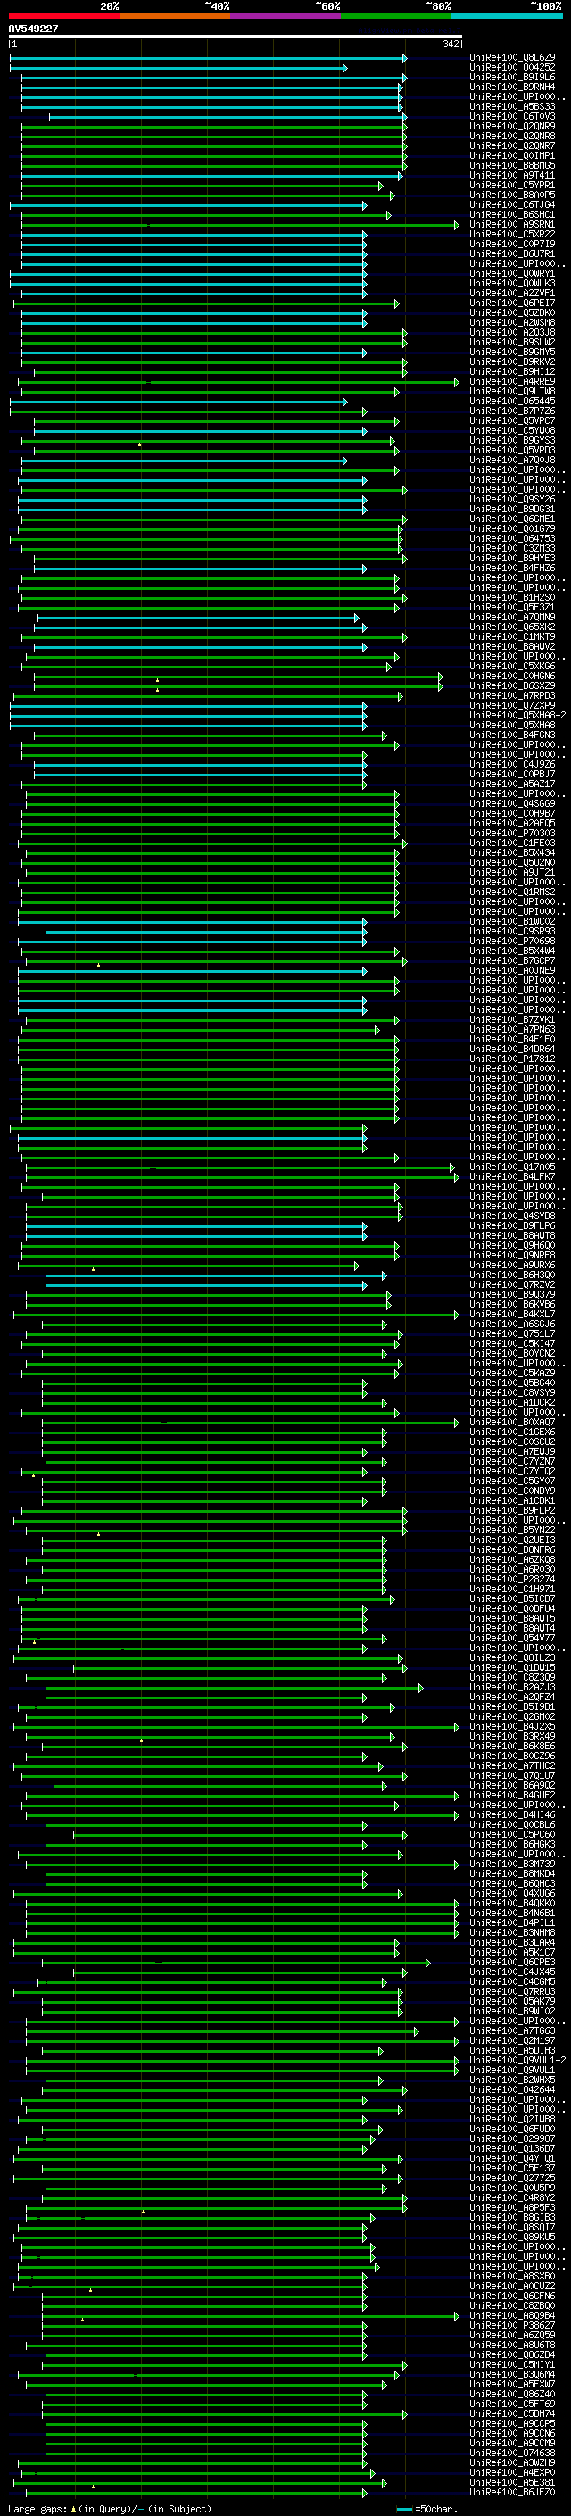Select the UniRef100_B6JFZ0 label
The image size is (571, 2516).
[512, 2492]
